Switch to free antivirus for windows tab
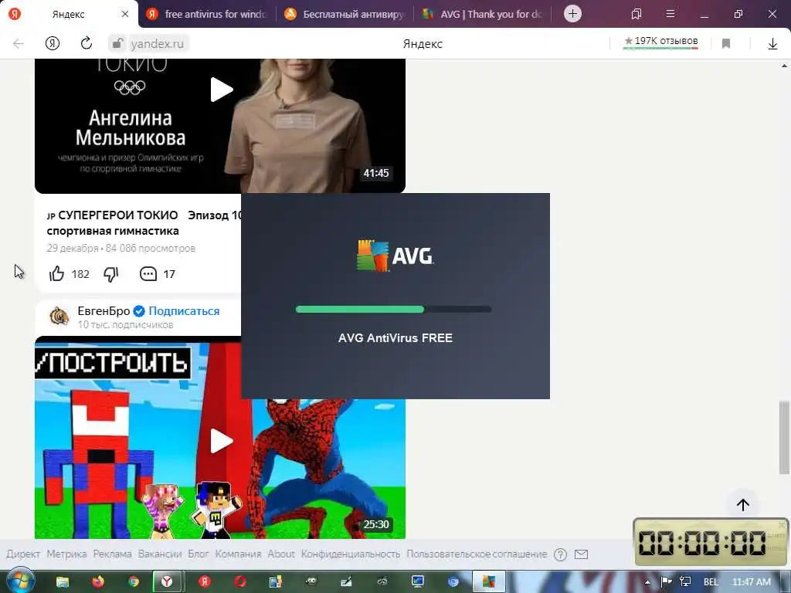Viewport: 791px width, 593px height. tap(208, 14)
